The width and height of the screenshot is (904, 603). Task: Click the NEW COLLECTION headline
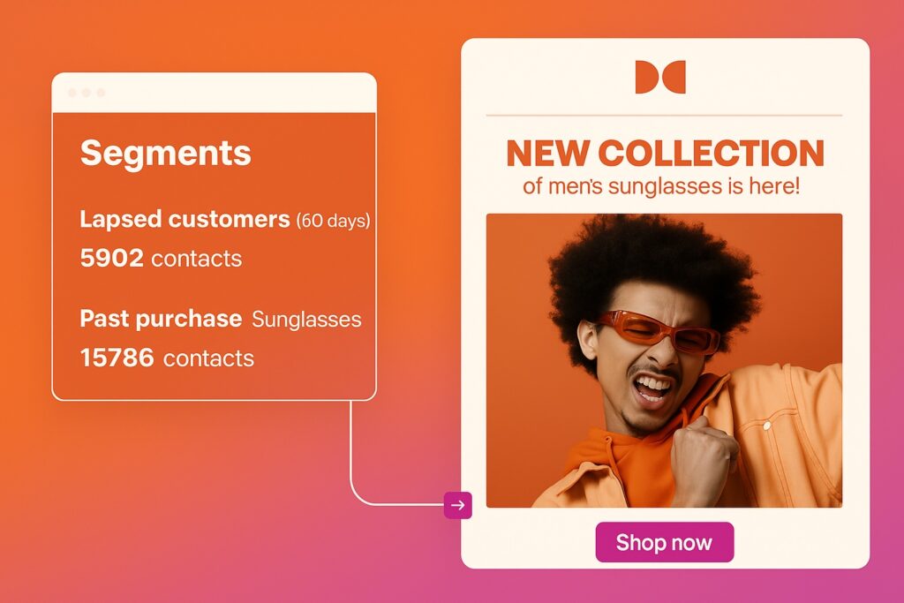(665, 153)
